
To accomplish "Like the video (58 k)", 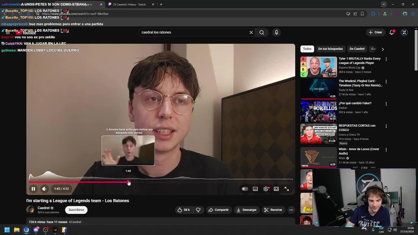I will [183, 210].
